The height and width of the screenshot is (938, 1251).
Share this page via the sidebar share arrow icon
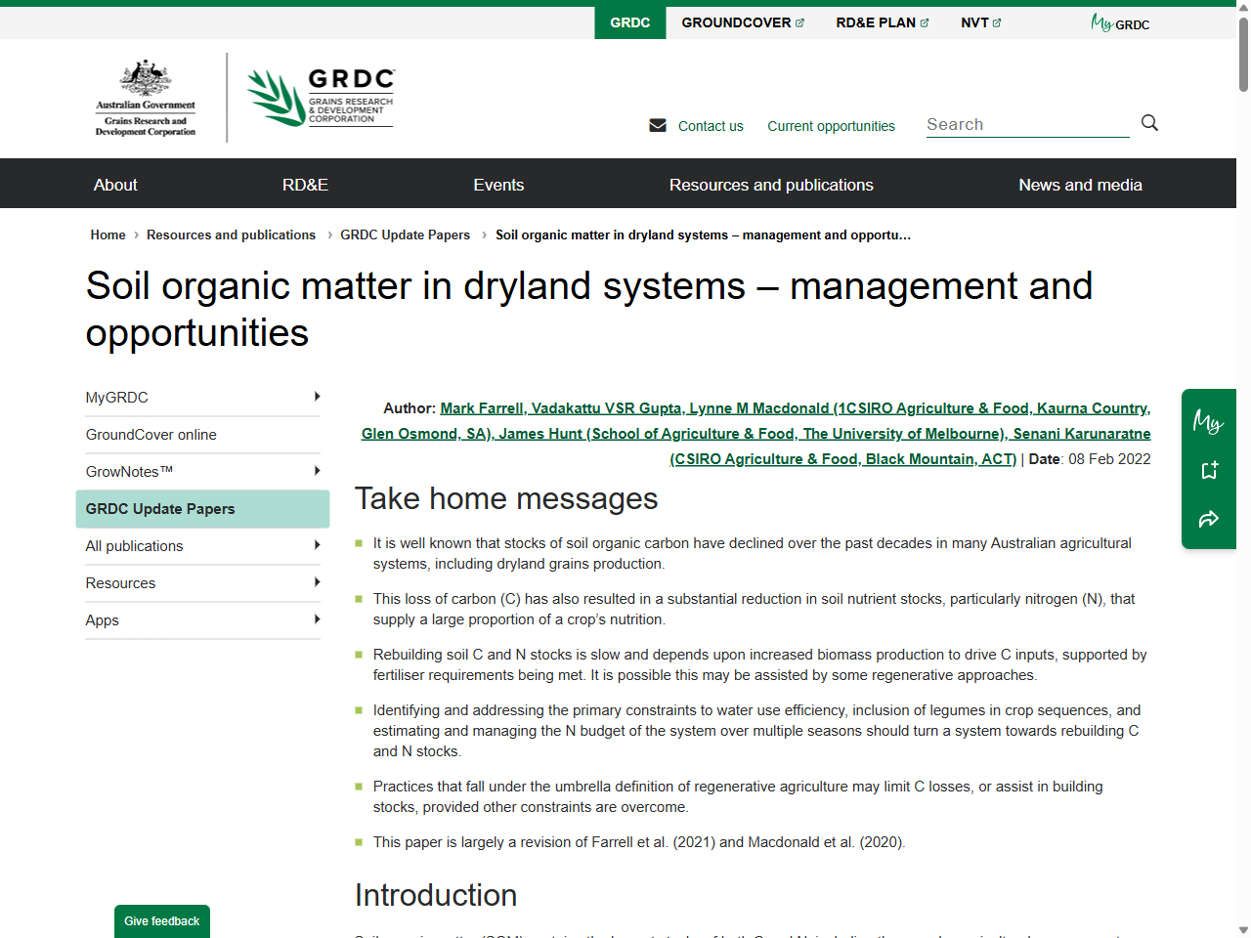1209,519
